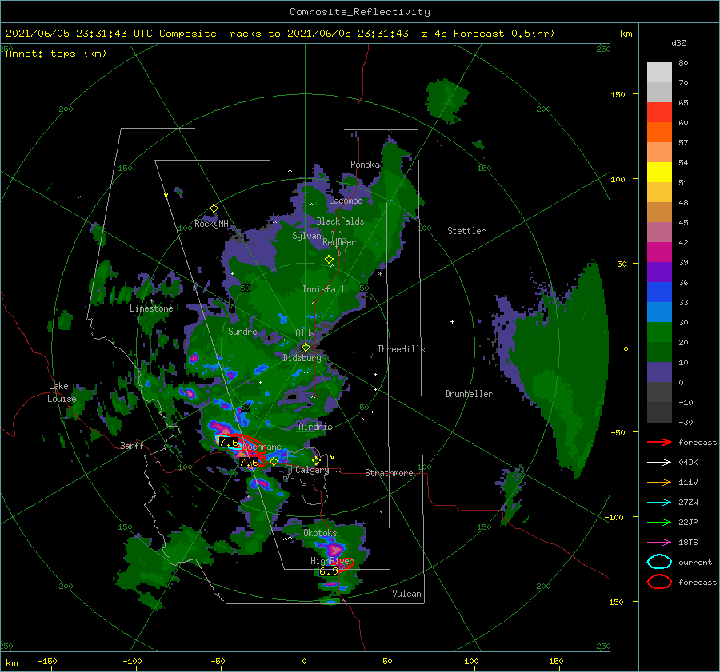Click the Innisfail label
The height and width of the screenshot is (672, 720).
pos(323,289)
